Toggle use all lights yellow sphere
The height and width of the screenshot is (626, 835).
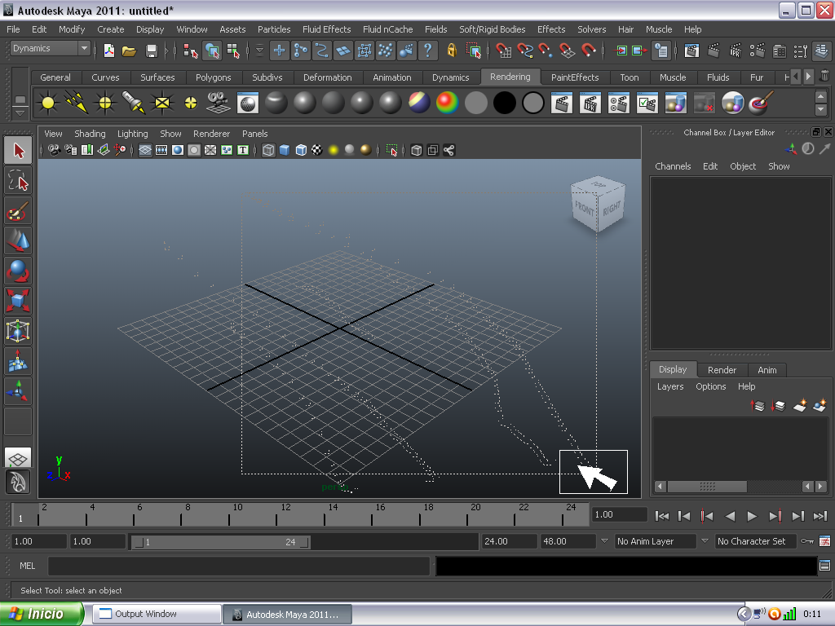pyautogui.click(x=334, y=150)
